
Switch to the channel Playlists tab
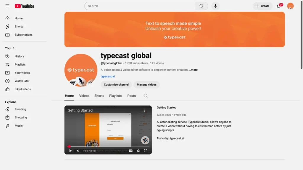[x=115, y=96]
